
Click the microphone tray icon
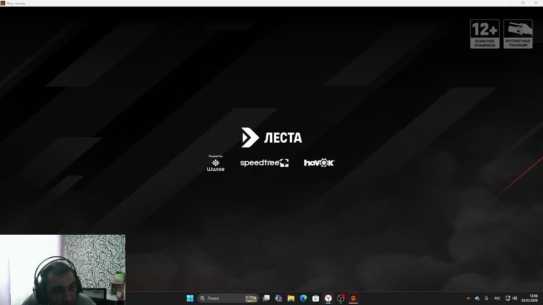(486, 298)
